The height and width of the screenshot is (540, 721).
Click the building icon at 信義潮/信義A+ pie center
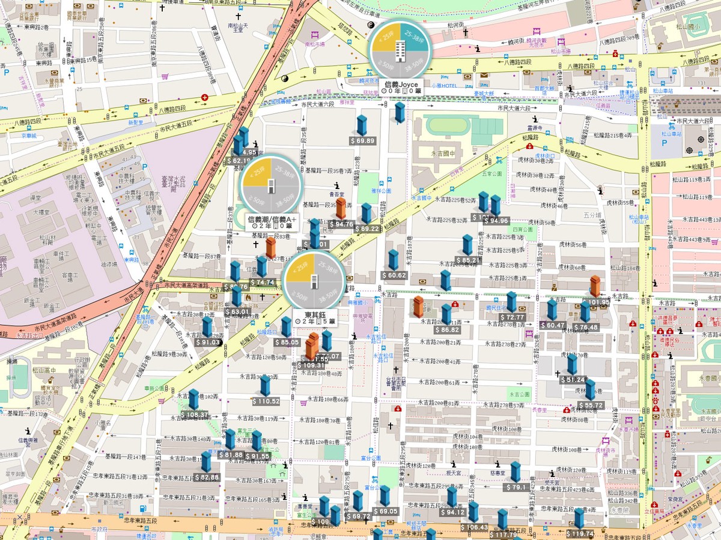[270, 187]
